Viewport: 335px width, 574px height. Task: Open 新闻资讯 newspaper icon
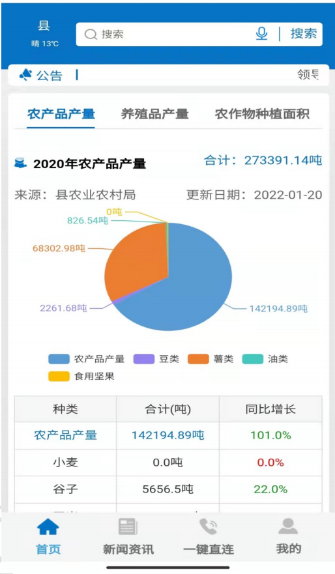pos(128,527)
